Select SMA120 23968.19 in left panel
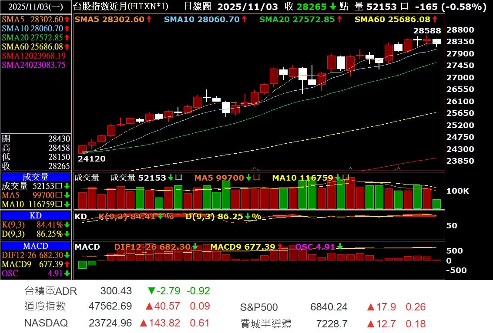The image size is (493, 333). (x=34, y=56)
